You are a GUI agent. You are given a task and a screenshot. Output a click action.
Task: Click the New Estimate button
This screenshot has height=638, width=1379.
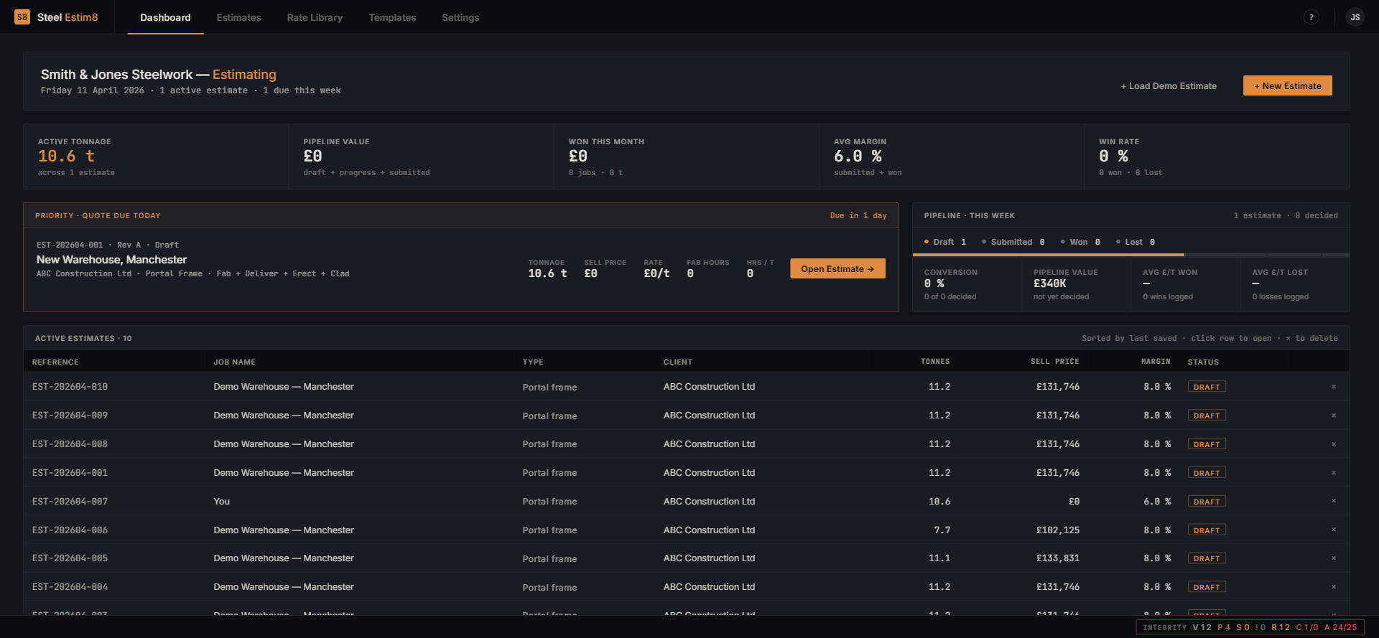(x=1287, y=85)
